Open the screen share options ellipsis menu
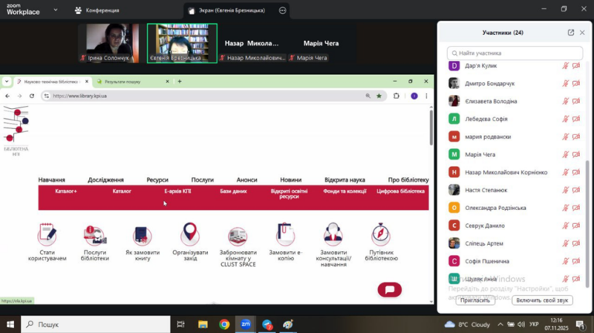The image size is (594, 333). tap(282, 10)
